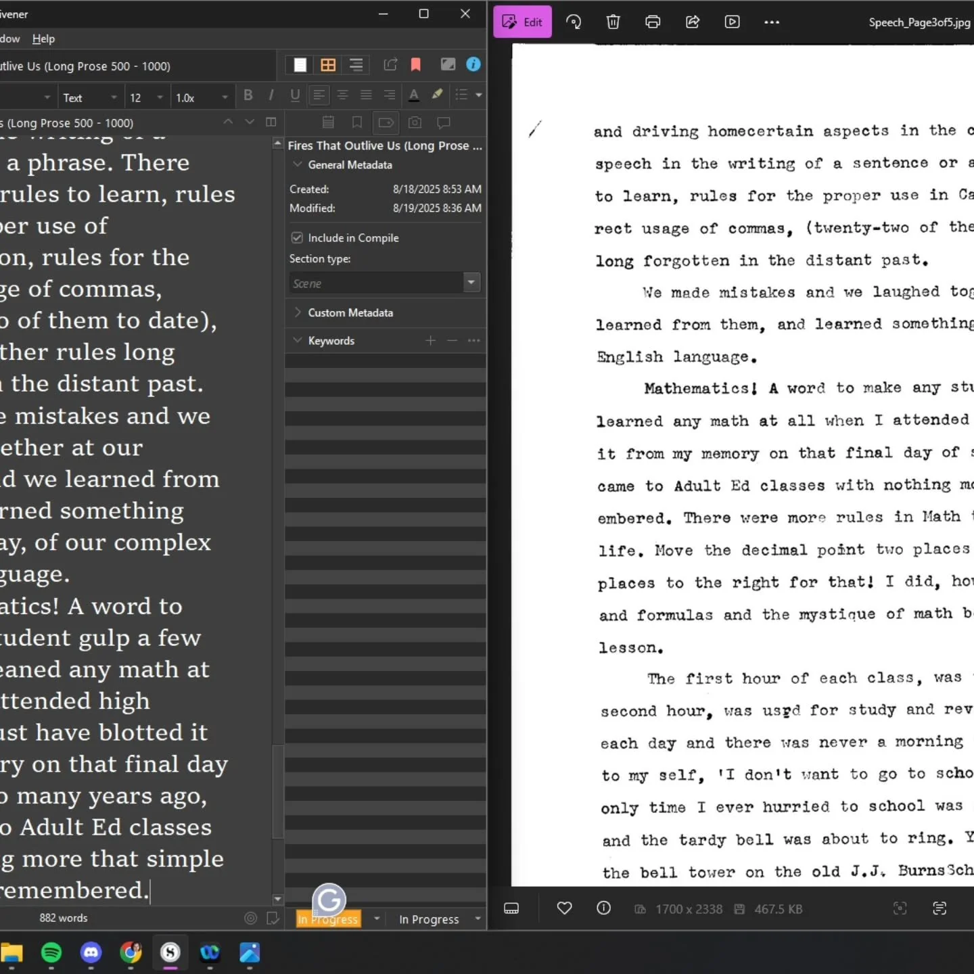Open document bookmarks in Inspector

click(x=357, y=122)
